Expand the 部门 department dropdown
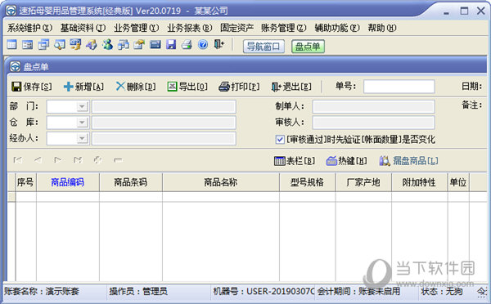Viewport: 491px width, 304px height. coord(82,107)
